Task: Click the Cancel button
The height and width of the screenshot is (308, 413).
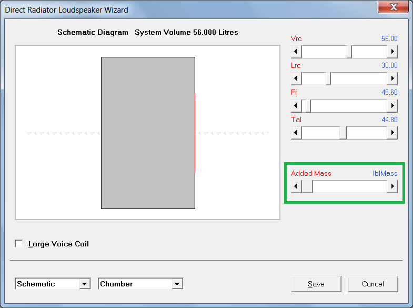Action: (372, 284)
